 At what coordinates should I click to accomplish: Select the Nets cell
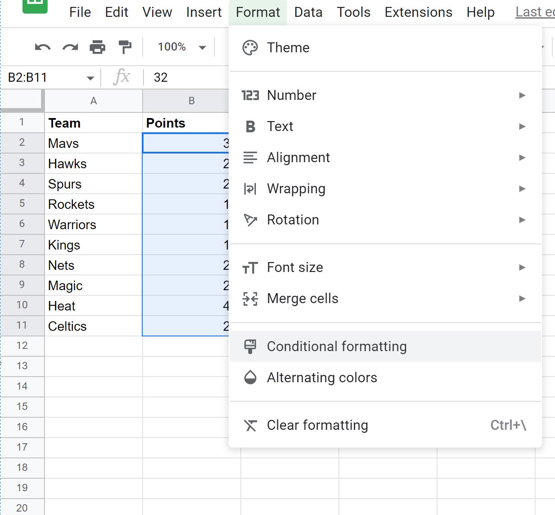click(x=93, y=265)
